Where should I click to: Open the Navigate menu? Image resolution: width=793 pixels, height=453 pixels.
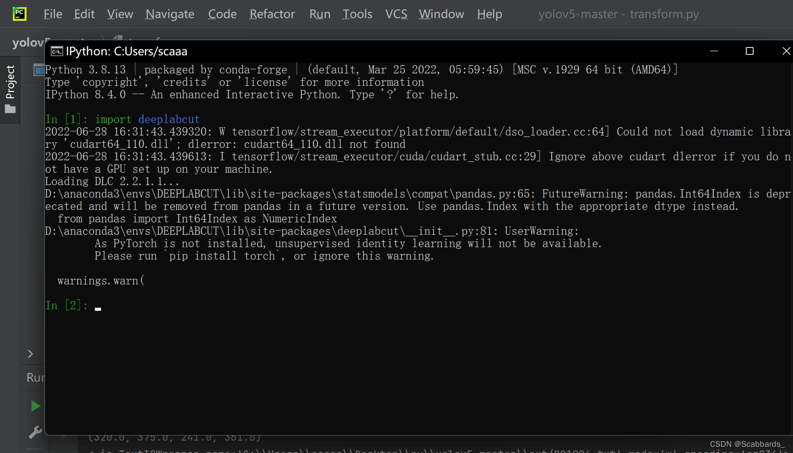coord(170,14)
